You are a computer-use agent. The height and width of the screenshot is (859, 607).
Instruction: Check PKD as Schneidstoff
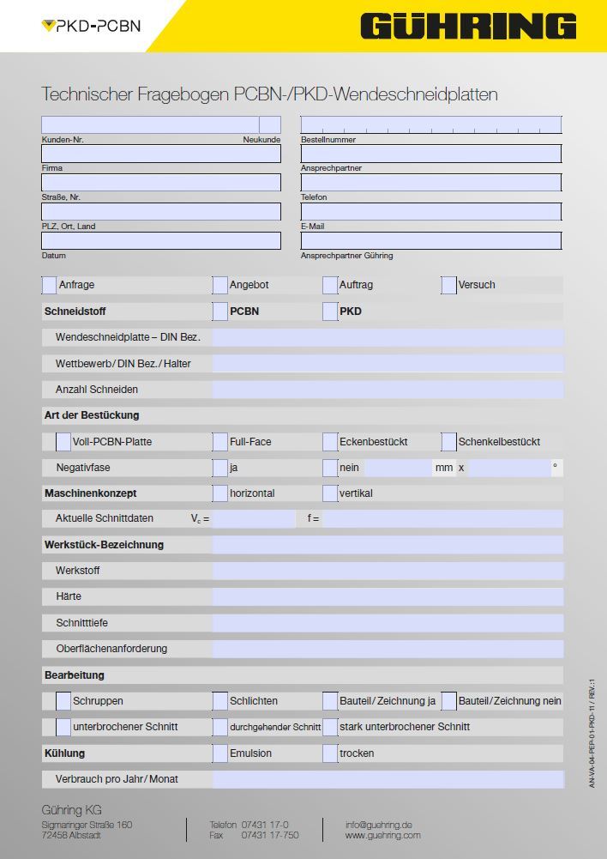pyautogui.click(x=330, y=312)
